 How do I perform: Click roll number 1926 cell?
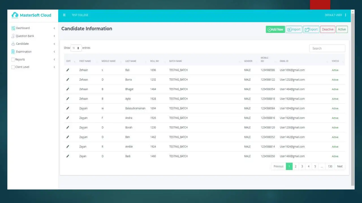[153, 118]
